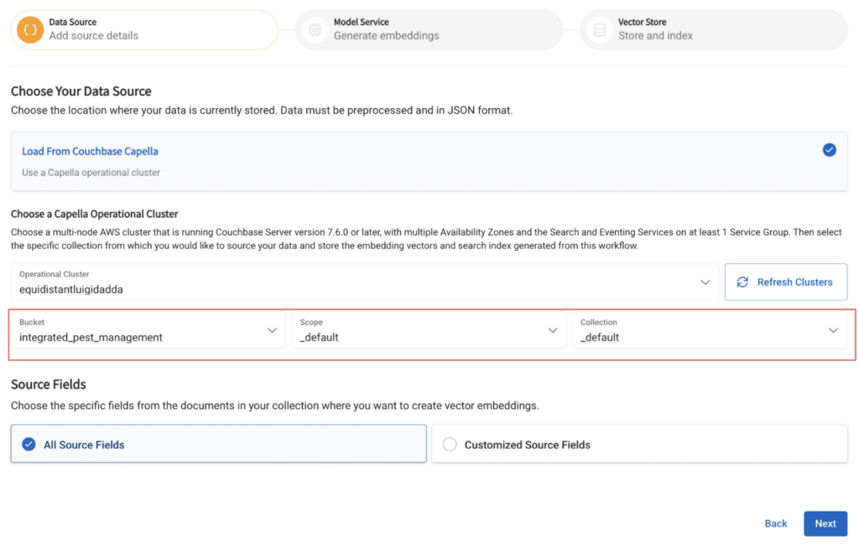Click the blue checkmark on Load From Couchbase Capella
The height and width of the screenshot is (550, 859).
pyautogui.click(x=829, y=150)
